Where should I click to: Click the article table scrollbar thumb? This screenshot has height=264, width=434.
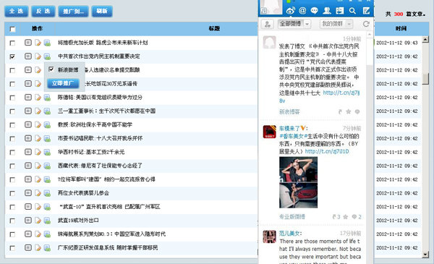pos(425,79)
